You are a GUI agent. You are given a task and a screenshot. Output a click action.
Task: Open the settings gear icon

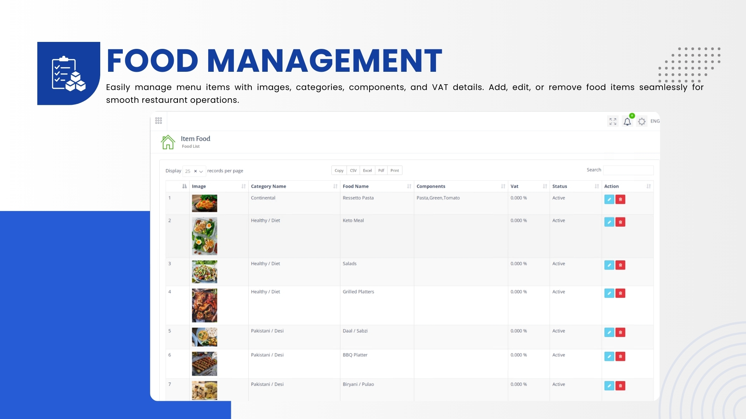[x=641, y=121]
